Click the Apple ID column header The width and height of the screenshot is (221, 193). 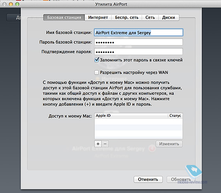(131, 116)
